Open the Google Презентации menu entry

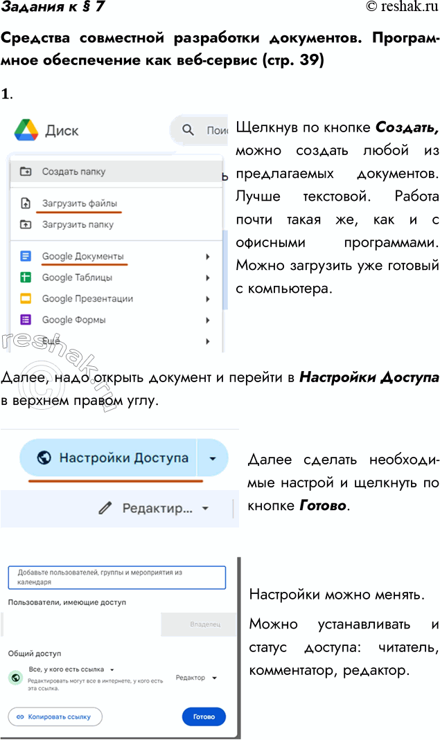point(116,299)
